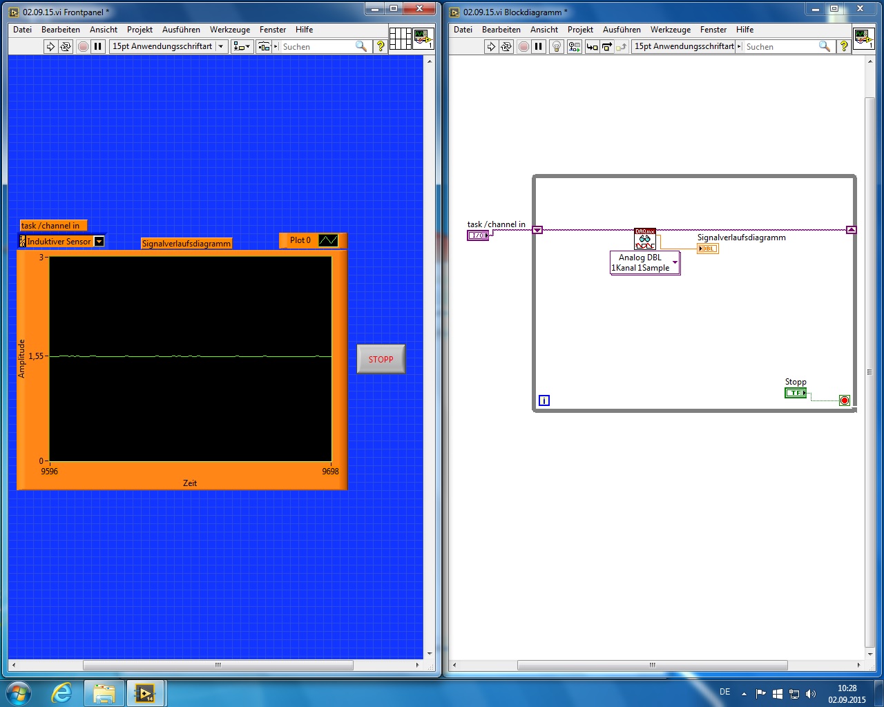Expand the Induktiver Sensor channel dropdown
This screenshot has width=884, height=707.
tap(99, 242)
